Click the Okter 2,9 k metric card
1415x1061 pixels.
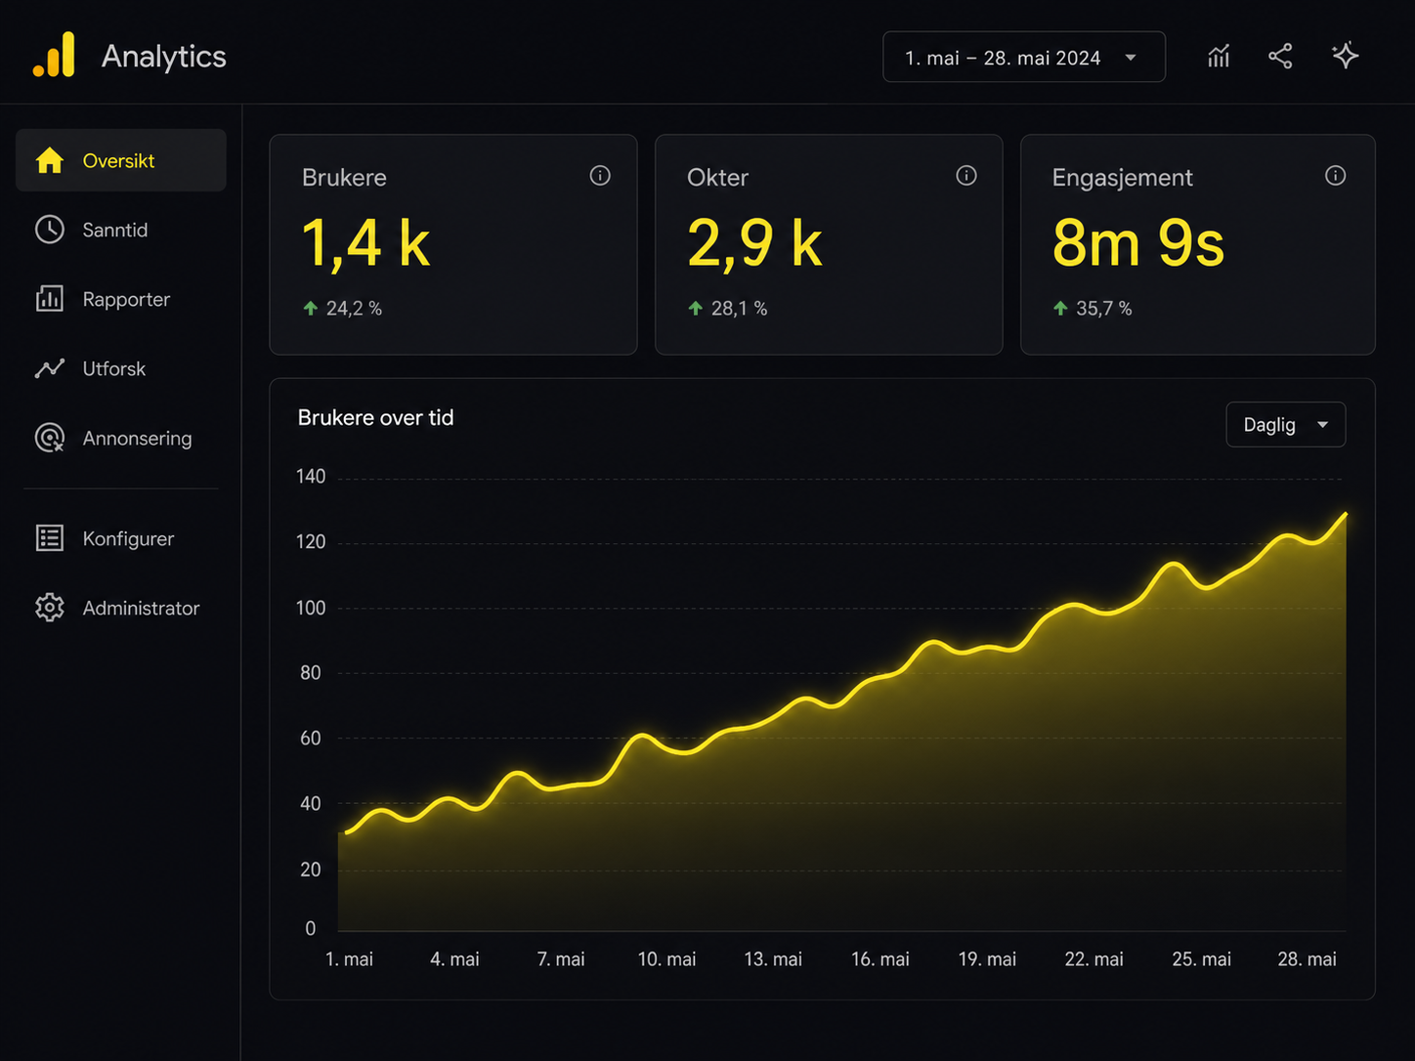(x=829, y=244)
